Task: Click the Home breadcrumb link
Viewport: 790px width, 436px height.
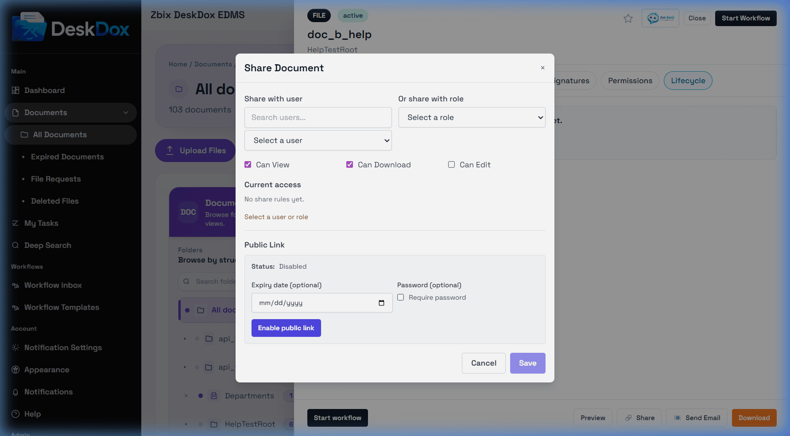Action: point(178,64)
